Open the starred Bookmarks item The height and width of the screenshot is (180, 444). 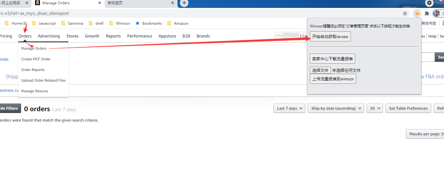pos(149,23)
